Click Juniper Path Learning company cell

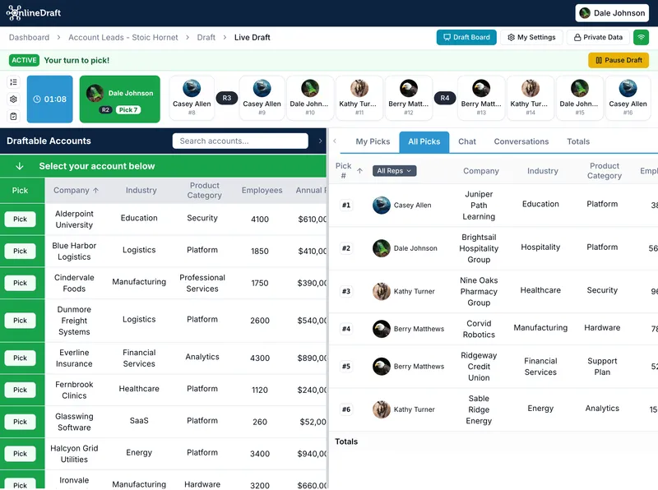tap(479, 206)
